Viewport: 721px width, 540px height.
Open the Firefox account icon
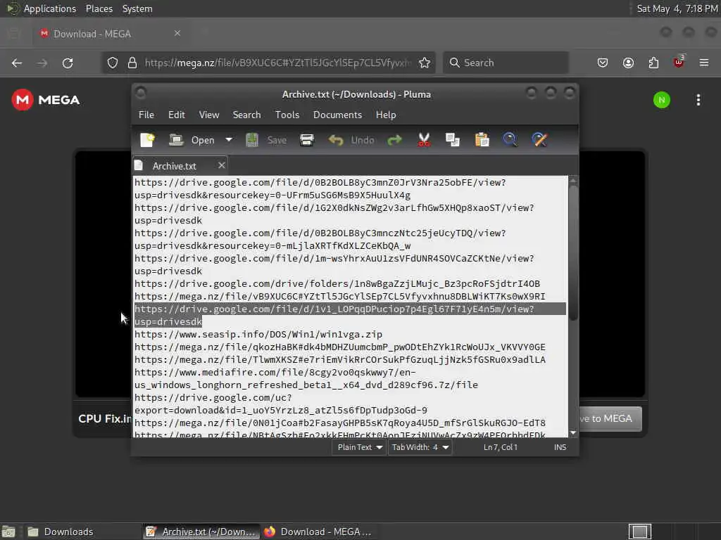pyautogui.click(x=628, y=63)
